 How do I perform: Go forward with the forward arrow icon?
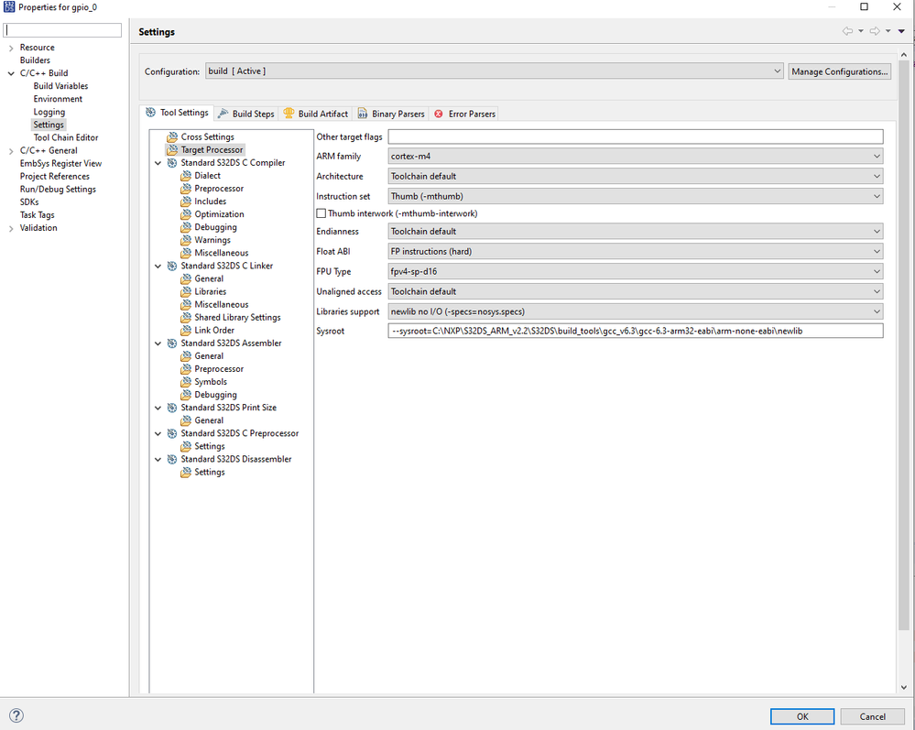875,31
